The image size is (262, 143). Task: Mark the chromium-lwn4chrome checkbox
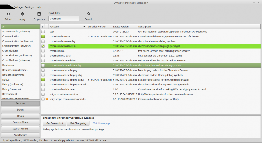(43, 89)
